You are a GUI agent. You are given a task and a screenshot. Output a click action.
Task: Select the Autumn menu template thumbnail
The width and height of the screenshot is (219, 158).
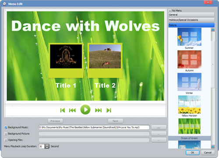pos(189,59)
